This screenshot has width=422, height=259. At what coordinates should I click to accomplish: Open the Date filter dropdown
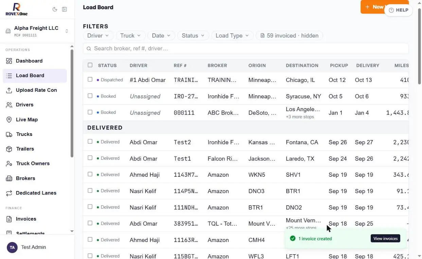tap(161, 36)
